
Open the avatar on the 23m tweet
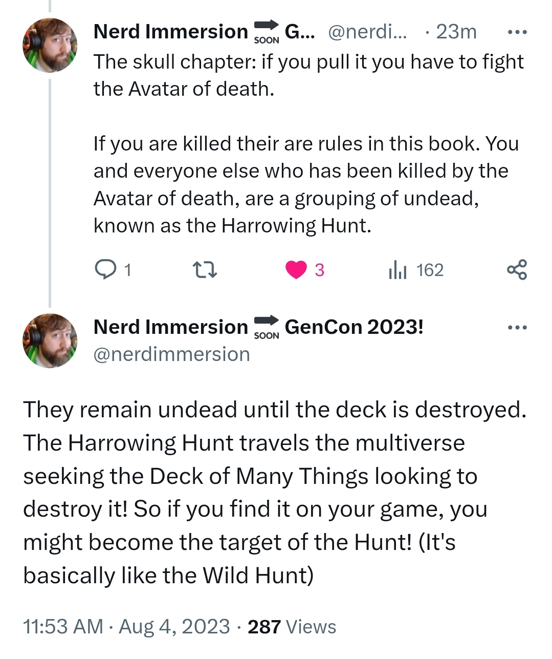click(50, 45)
